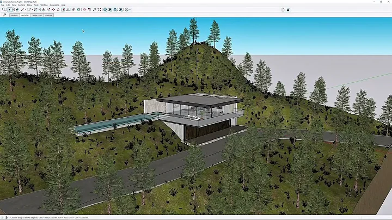
Task: Open the user account profile icon
Action: coord(288,9)
